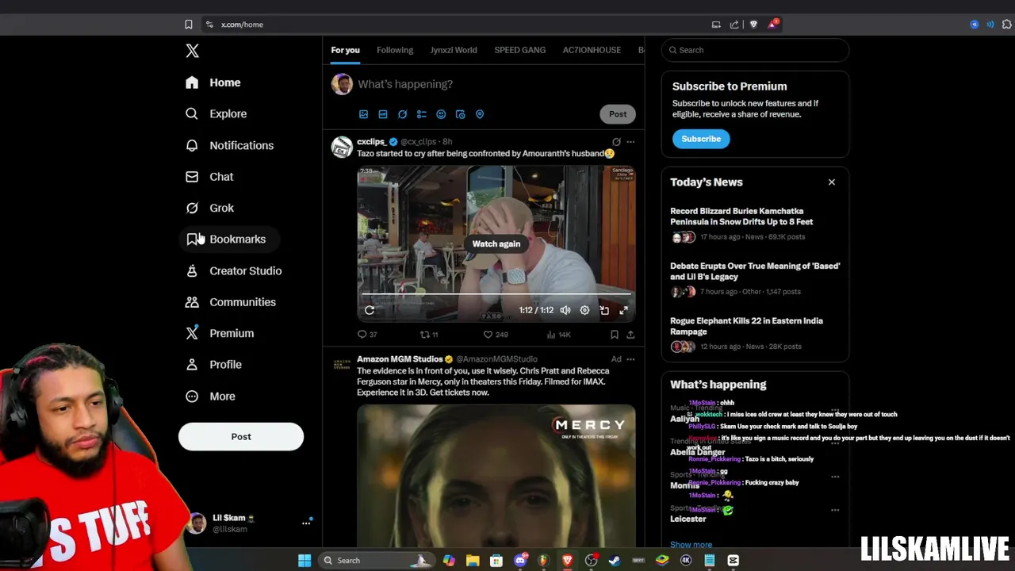This screenshot has width=1015, height=571.
Task: Add a GIF to the new post
Action: point(383,114)
